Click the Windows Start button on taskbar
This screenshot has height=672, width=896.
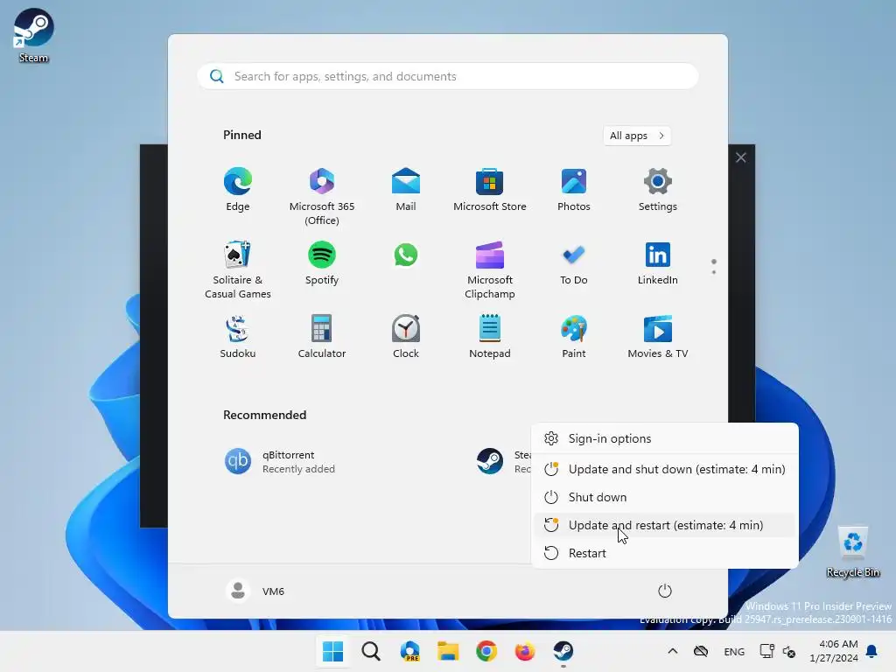tap(333, 651)
